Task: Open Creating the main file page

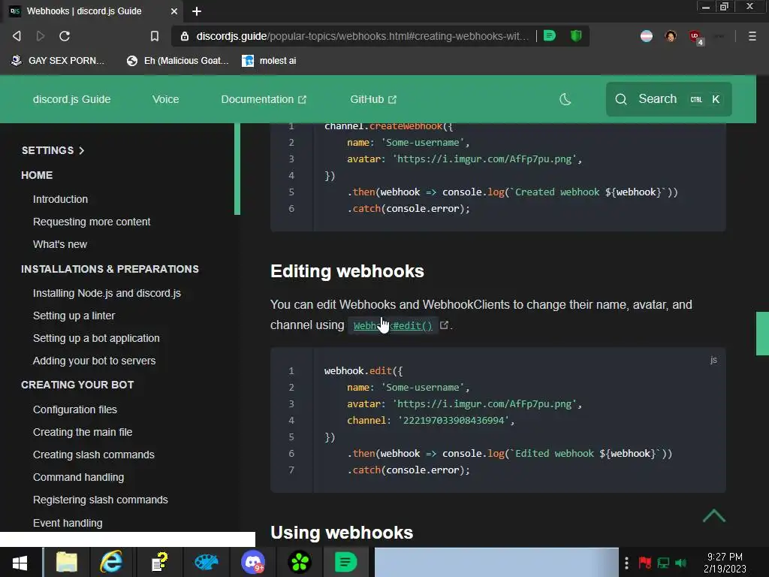Action: point(83,432)
